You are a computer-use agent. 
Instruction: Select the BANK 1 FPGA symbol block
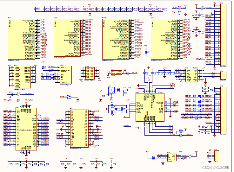coord(67,37)
